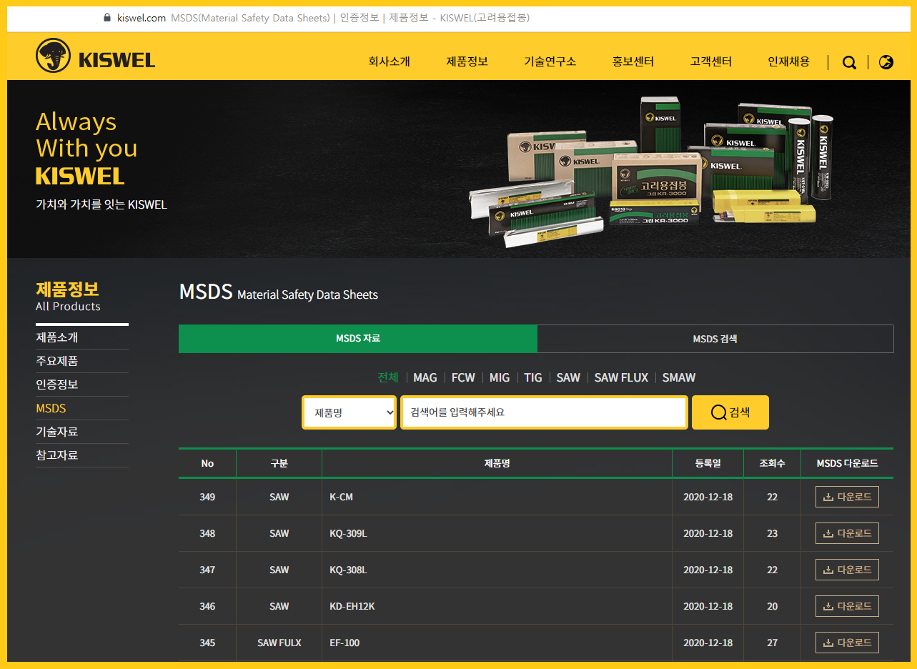
Task: Filter by MIG category
Action: pos(500,377)
